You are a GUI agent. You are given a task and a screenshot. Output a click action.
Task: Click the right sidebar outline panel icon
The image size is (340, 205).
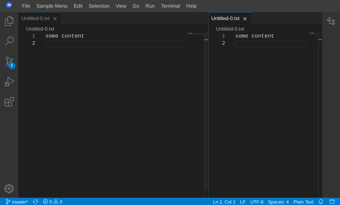pyautogui.click(x=331, y=21)
